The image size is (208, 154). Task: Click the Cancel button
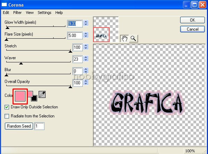192,29
